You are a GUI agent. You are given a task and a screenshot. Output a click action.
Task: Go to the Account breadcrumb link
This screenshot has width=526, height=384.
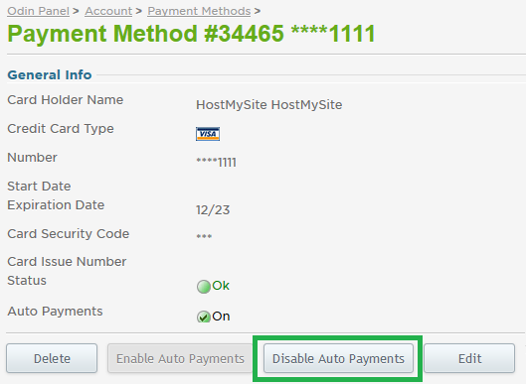pos(108,11)
